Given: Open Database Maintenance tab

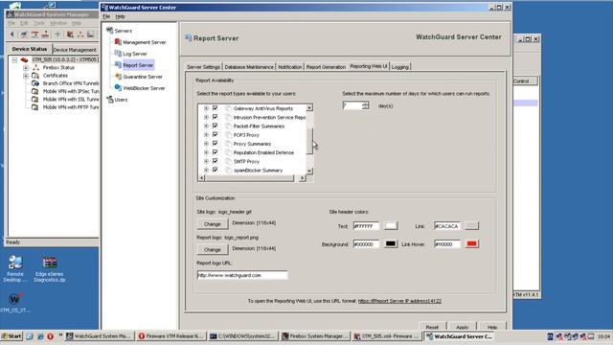Looking at the screenshot, I should point(249,67).
